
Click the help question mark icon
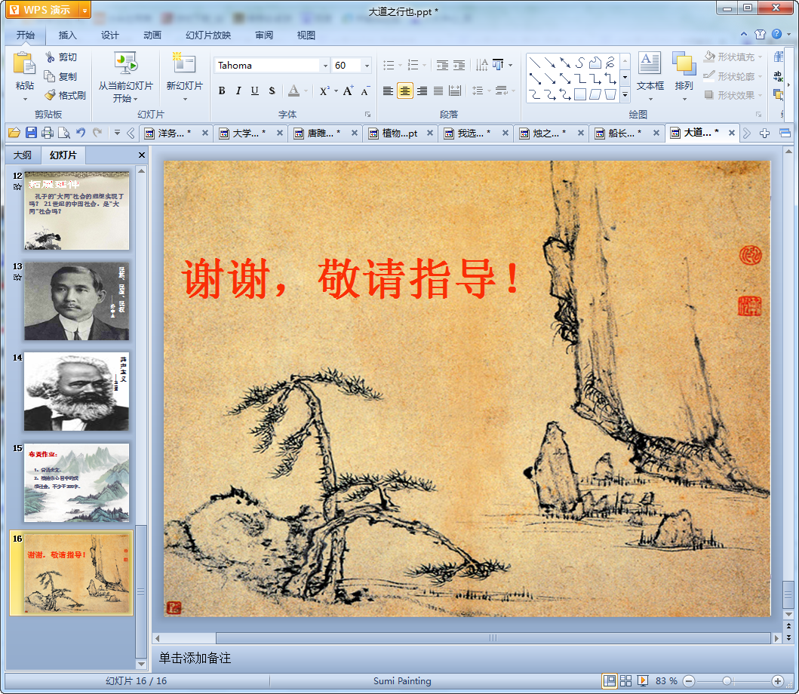776,34
